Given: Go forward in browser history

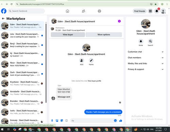Looking at the screenshot, I should coord(7,4).
